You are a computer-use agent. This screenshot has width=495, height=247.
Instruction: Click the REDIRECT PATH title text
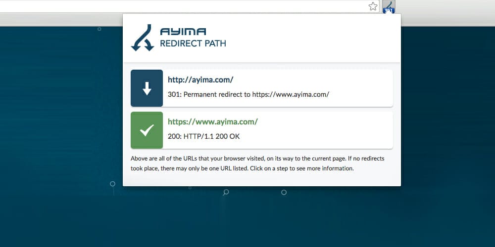click(x=193, y=43)
